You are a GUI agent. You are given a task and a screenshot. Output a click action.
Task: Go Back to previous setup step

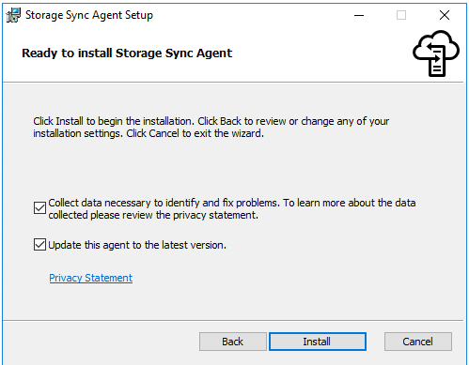click(x=233, y=342)
